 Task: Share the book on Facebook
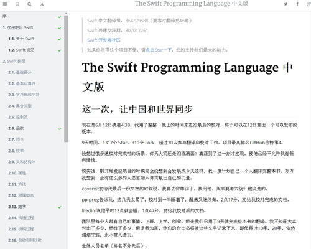pyautogui.click(x=297, y=4)
